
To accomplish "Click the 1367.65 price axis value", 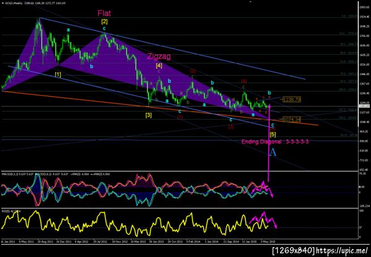I will coord(365,84).
